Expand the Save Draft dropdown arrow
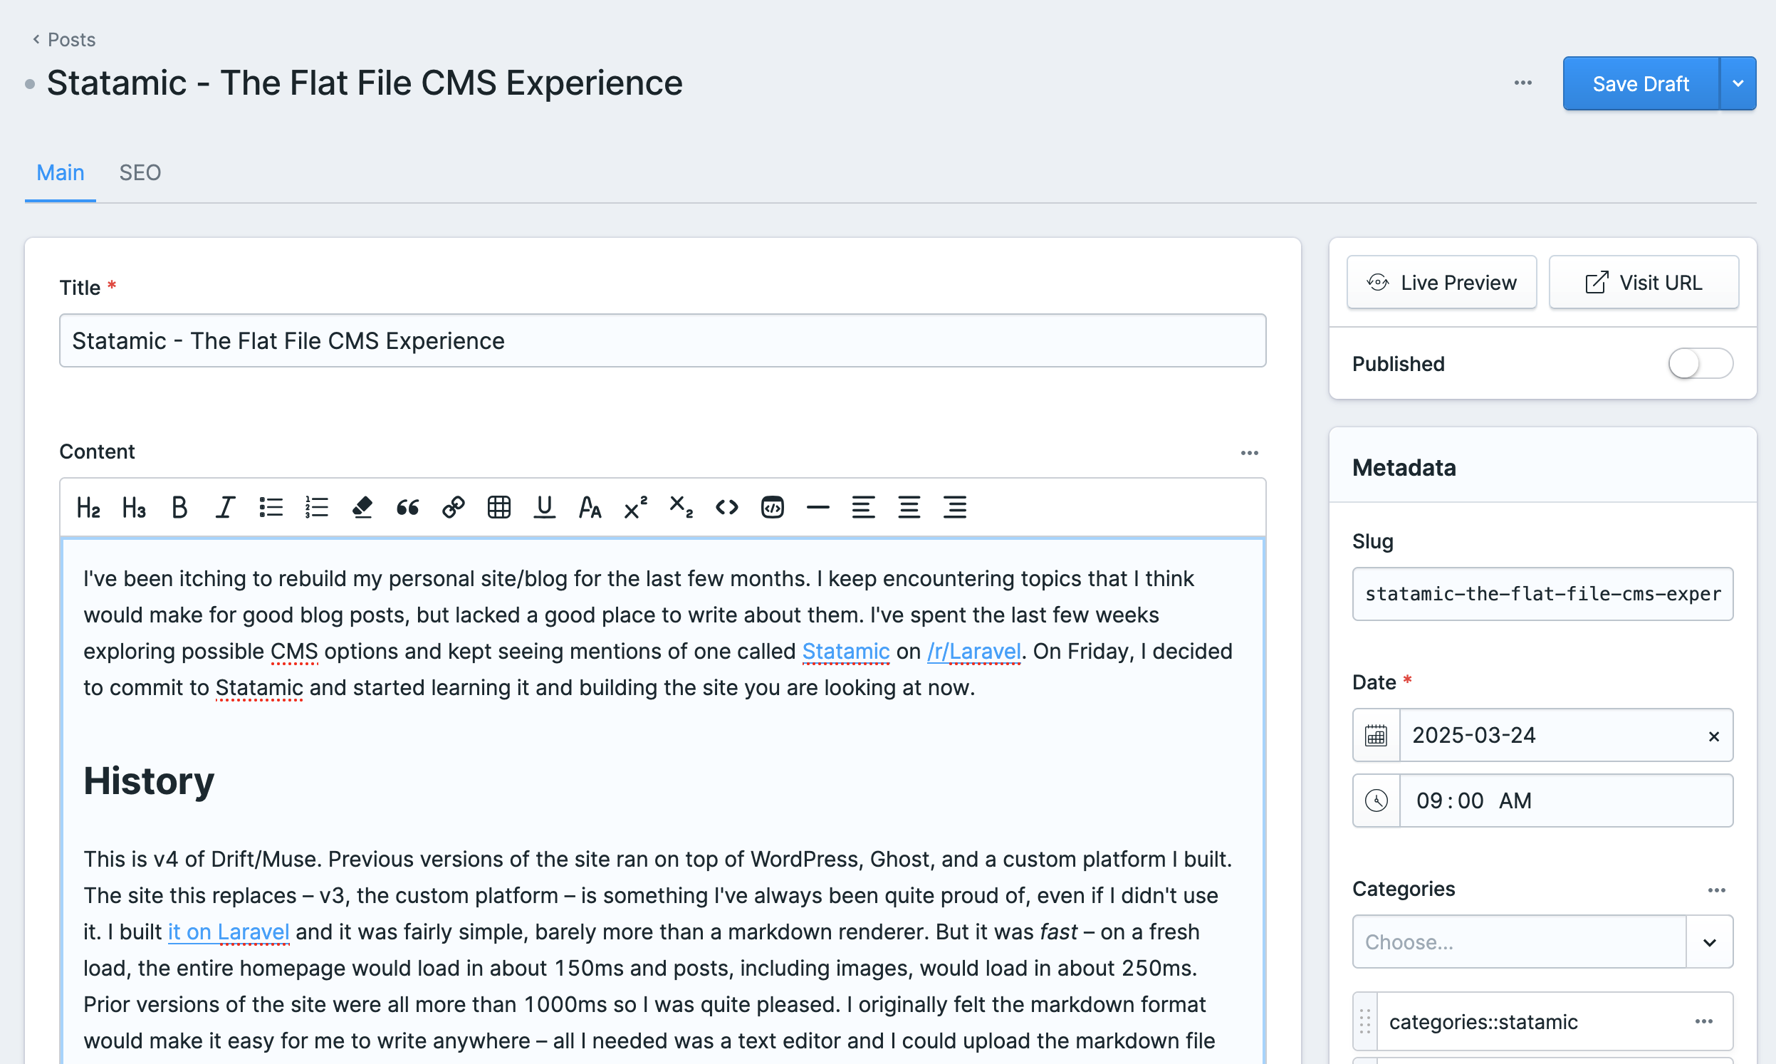The height and width of the screenshot is (1064, 1776). click(x=1738, y=83)
